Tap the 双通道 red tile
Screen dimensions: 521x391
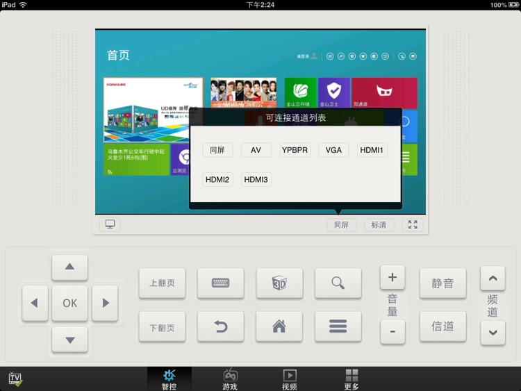coord(384,92)
